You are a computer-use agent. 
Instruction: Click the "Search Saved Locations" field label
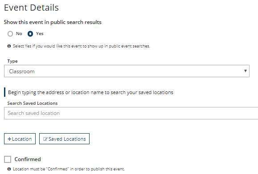[33, 103]
